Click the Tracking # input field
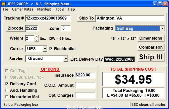 pos(48,18)
